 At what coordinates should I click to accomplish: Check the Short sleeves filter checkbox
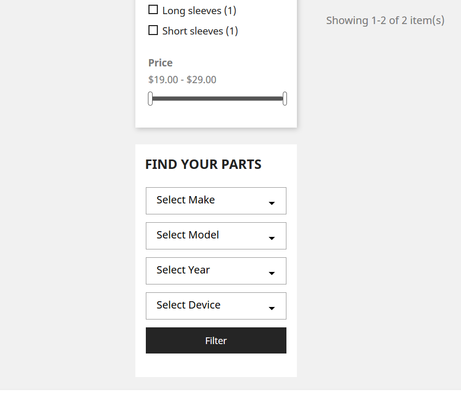click(153, 30)
